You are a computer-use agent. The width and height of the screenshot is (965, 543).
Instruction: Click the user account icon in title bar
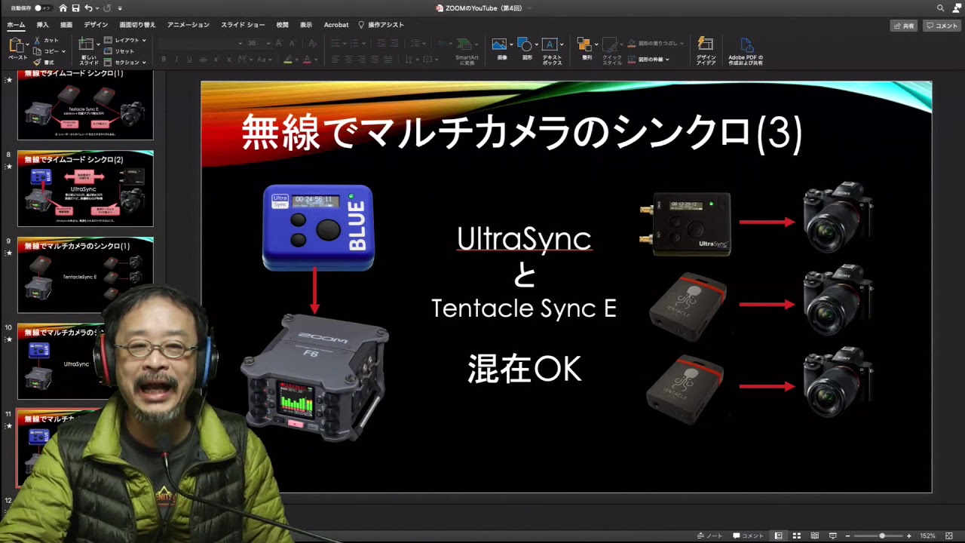[955, 8]
